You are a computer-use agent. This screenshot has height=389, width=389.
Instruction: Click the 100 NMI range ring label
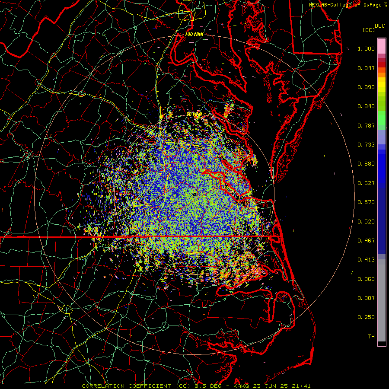pos(194,34)
